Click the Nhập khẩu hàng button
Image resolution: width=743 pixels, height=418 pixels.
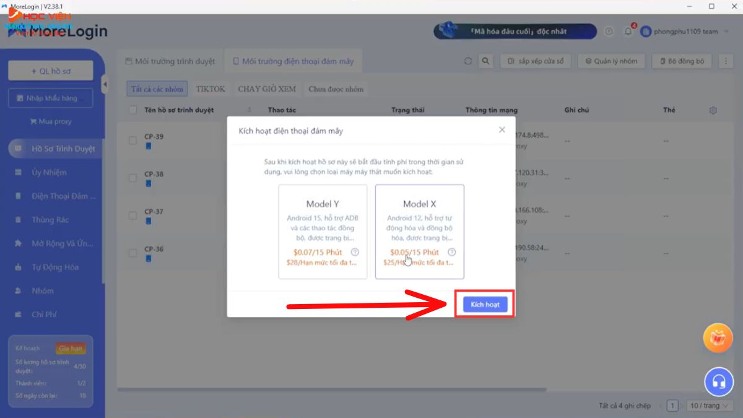tap(51, 98)
